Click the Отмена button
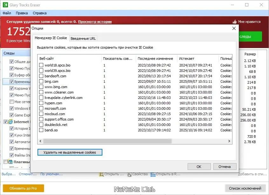 click(225, 167)
